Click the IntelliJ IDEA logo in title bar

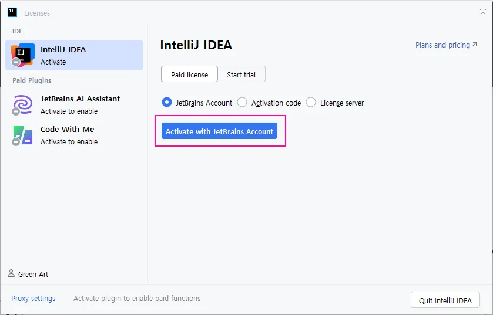click(12, 12)
